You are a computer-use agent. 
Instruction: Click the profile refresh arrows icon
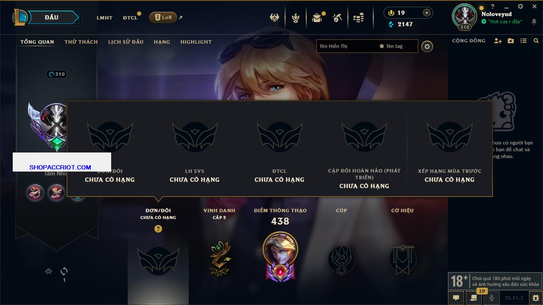coord(64,271)
